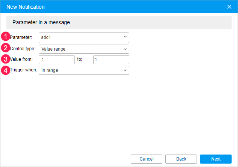238x167 pixels.
Task: Open the Trigger when In range dropdown
Action: [x=84, y=70]
